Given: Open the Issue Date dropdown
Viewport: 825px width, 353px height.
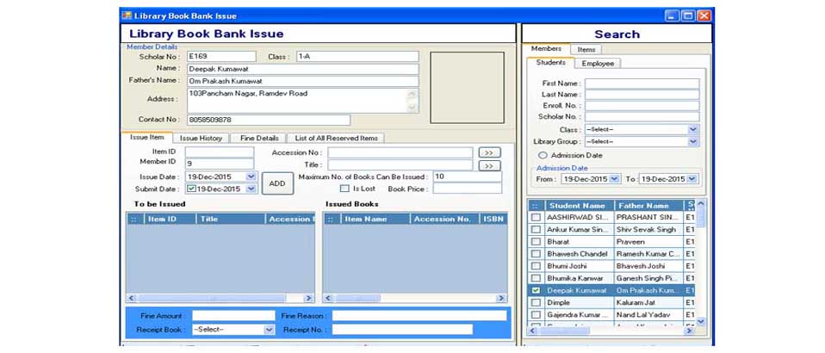Looking at the screenshot, I should point(251,176).
